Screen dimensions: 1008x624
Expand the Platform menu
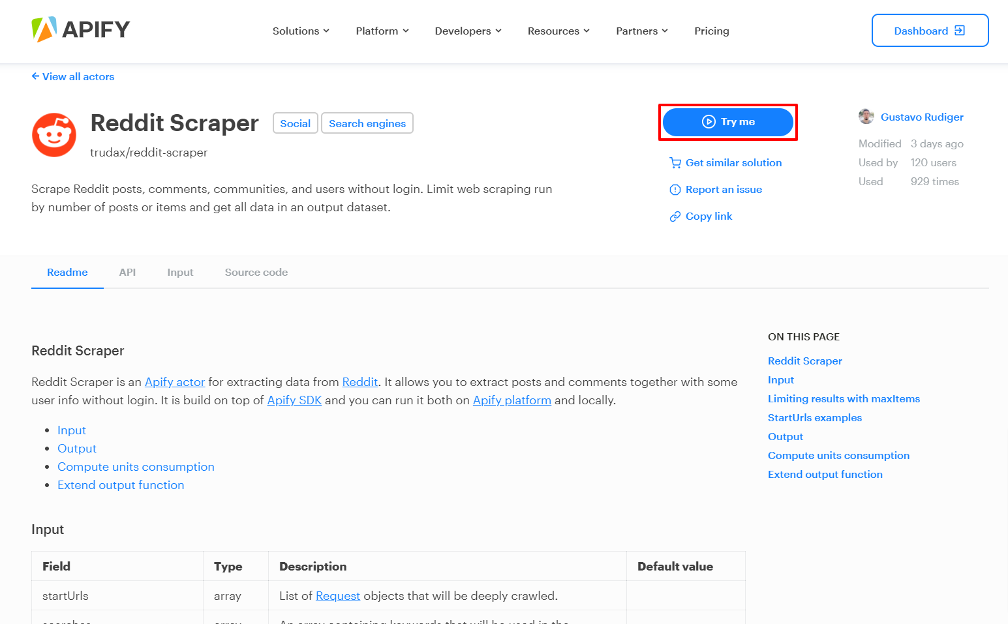click(382, 31)
